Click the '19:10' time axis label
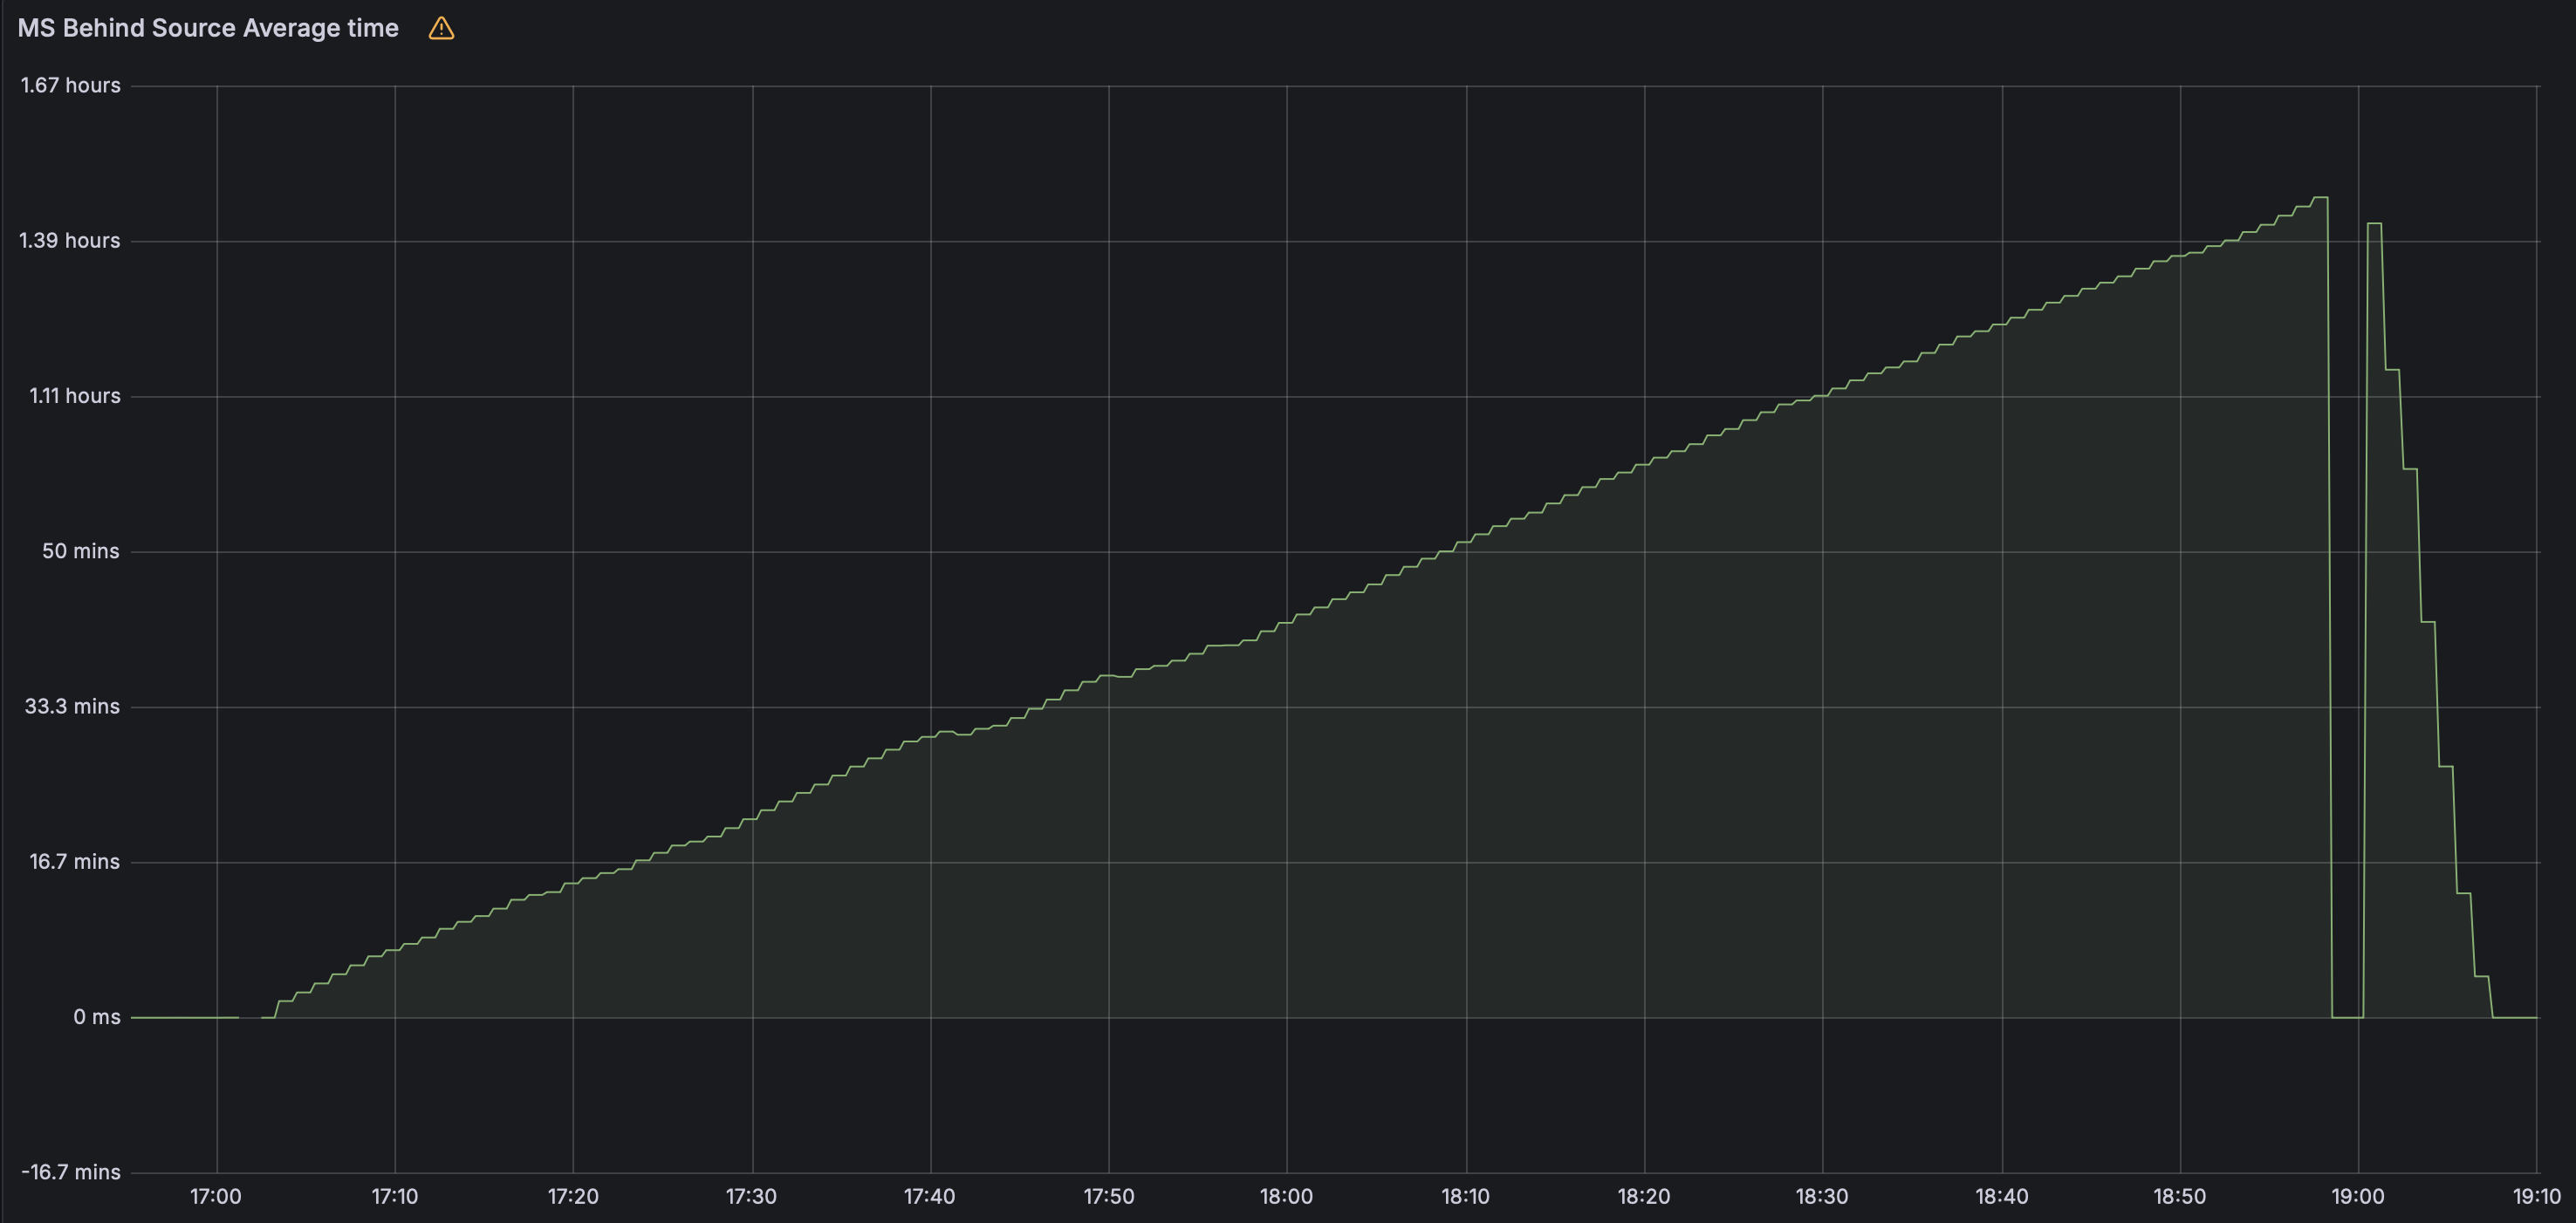Screen dimensions: 2576x1223 tap(2537, 1196)
